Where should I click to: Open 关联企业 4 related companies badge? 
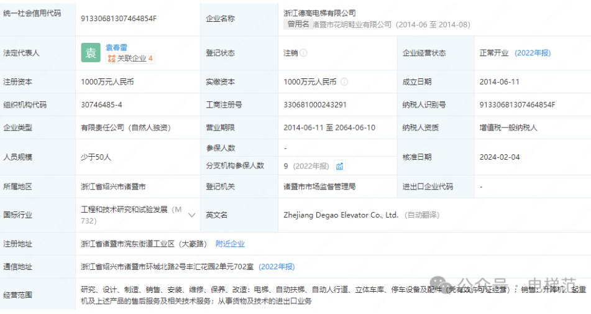[x=131, y=58]
